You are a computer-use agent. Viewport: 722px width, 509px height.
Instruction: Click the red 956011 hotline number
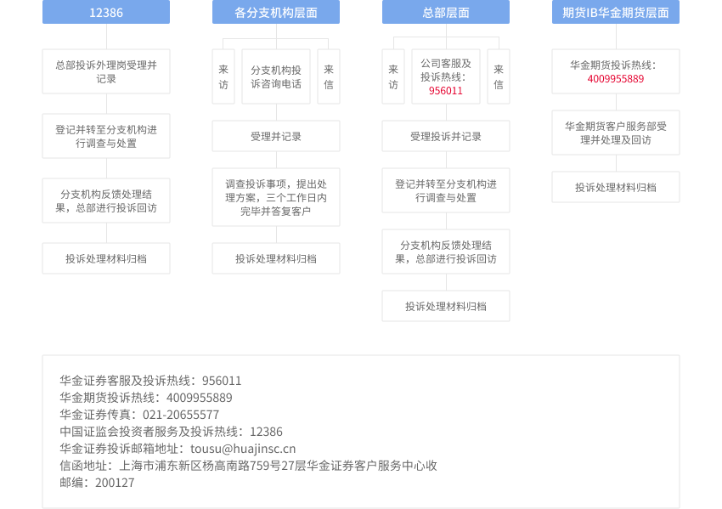(x=446, y=90)
